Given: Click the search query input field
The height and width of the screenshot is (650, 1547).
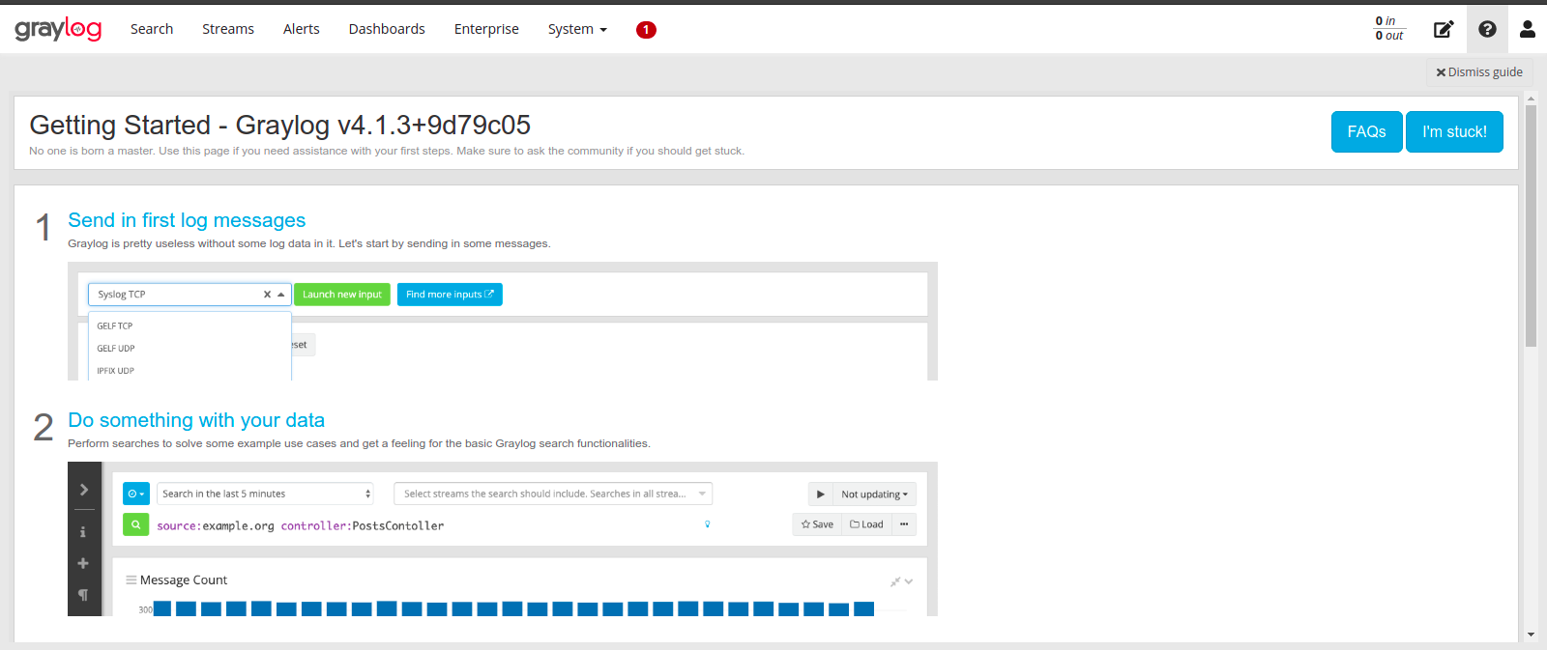Looking at the screenshot, I should [x=425, y=525].
